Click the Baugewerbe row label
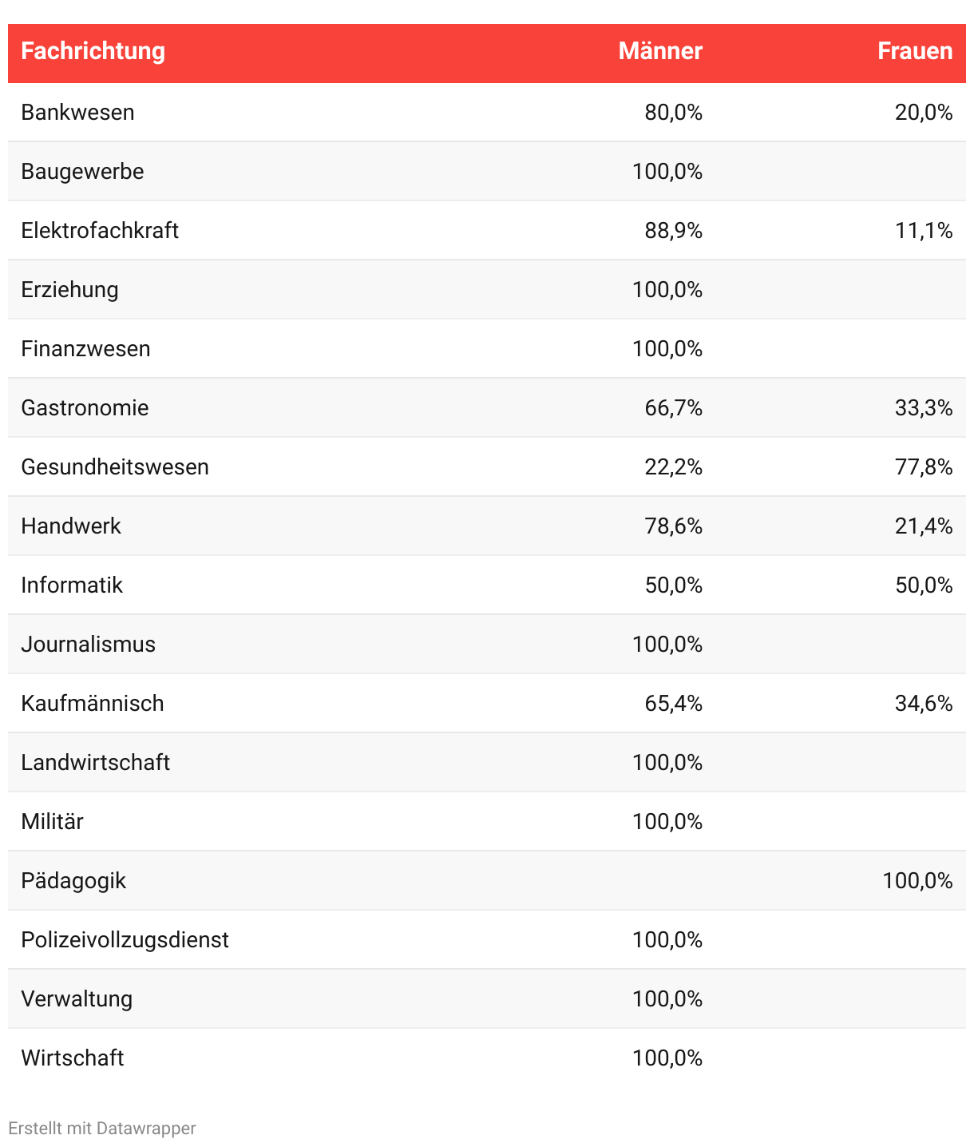The image size is (974, 1147). [x=82, y=172]
